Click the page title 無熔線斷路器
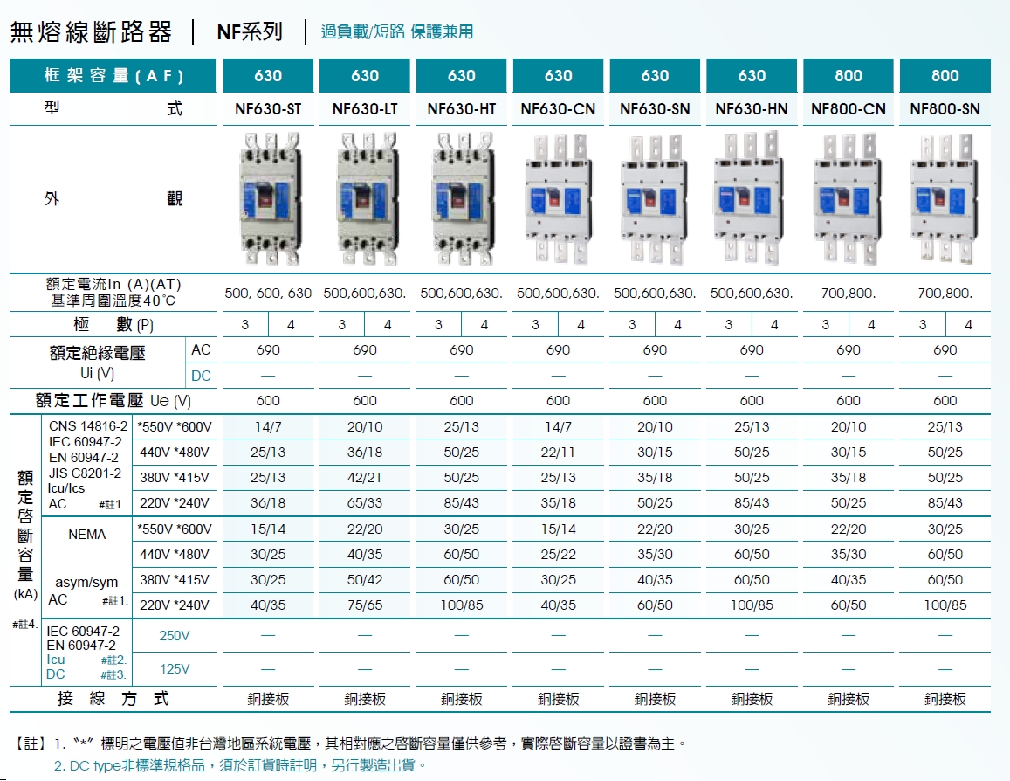Screen dimensions: 1010x781 tap(92, 31)
